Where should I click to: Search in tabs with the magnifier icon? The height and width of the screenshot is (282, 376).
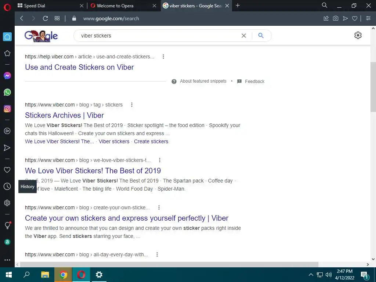point(325,5)
